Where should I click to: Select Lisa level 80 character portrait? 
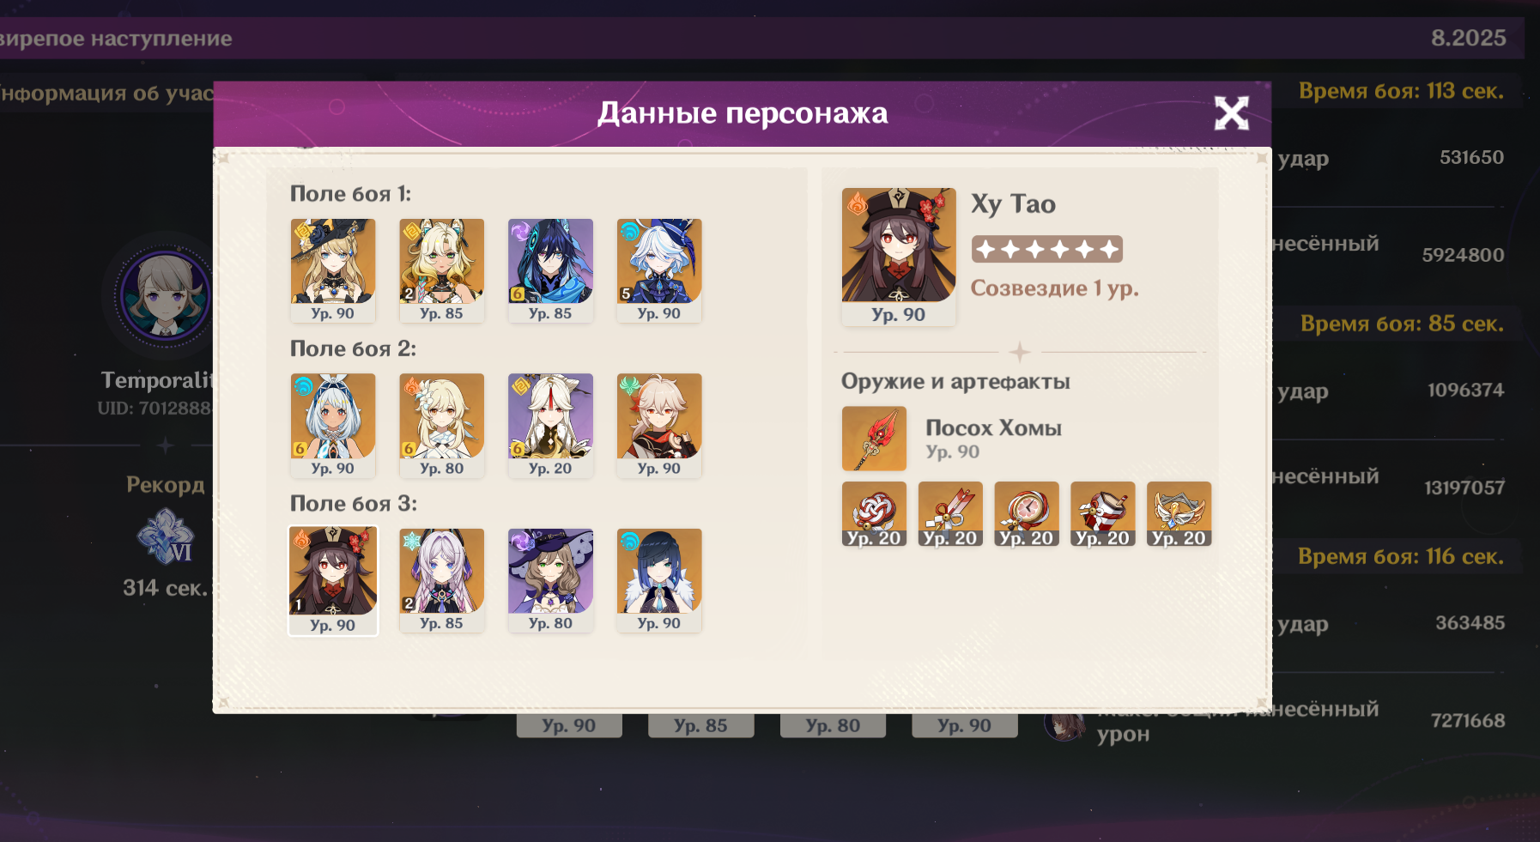coord(550,580)
